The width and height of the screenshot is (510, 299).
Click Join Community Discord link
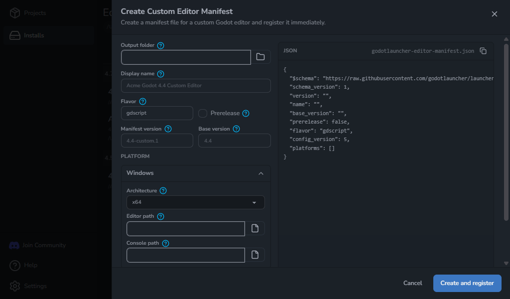(x=37, y=245)
